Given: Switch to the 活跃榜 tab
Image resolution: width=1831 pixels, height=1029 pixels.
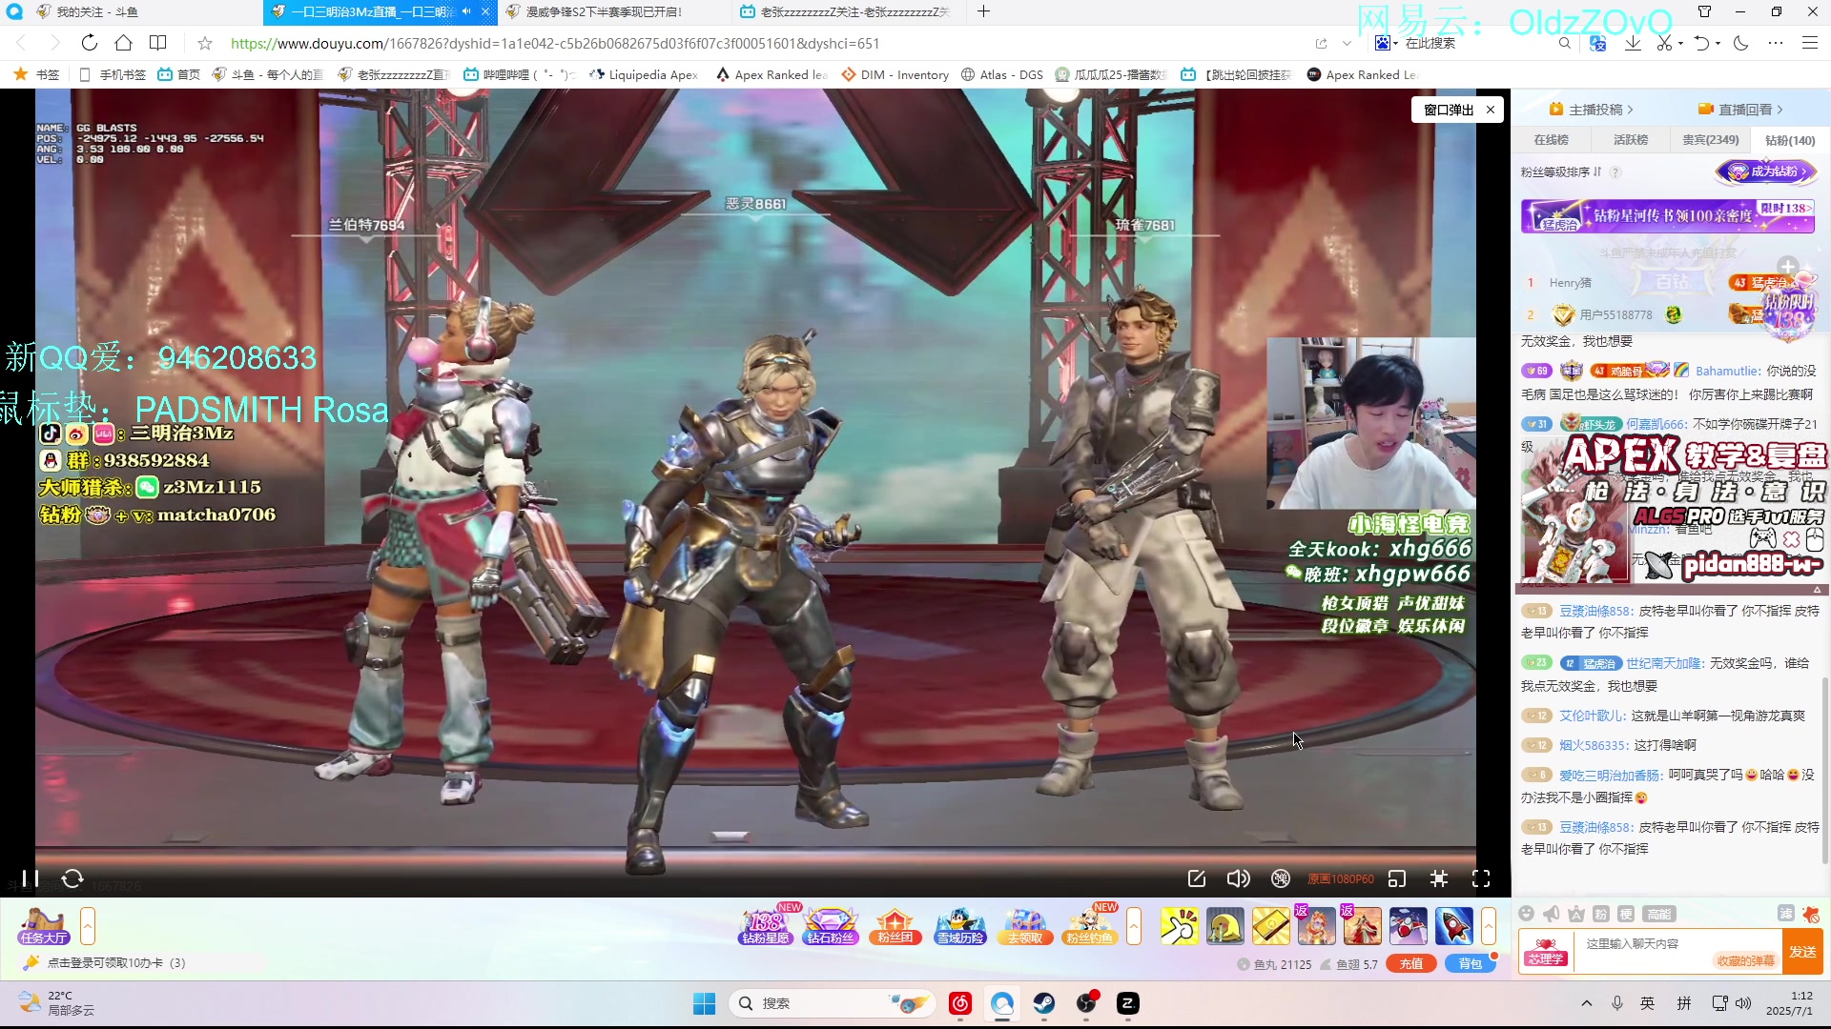Looking at the screenshot, I should [x=1631, y=140].
